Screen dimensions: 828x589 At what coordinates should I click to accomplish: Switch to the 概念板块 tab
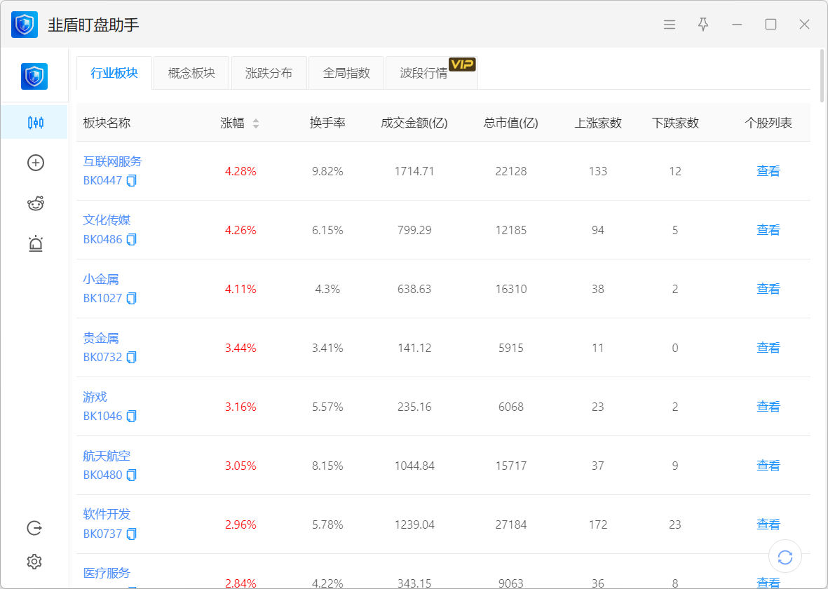click(191, 73)
